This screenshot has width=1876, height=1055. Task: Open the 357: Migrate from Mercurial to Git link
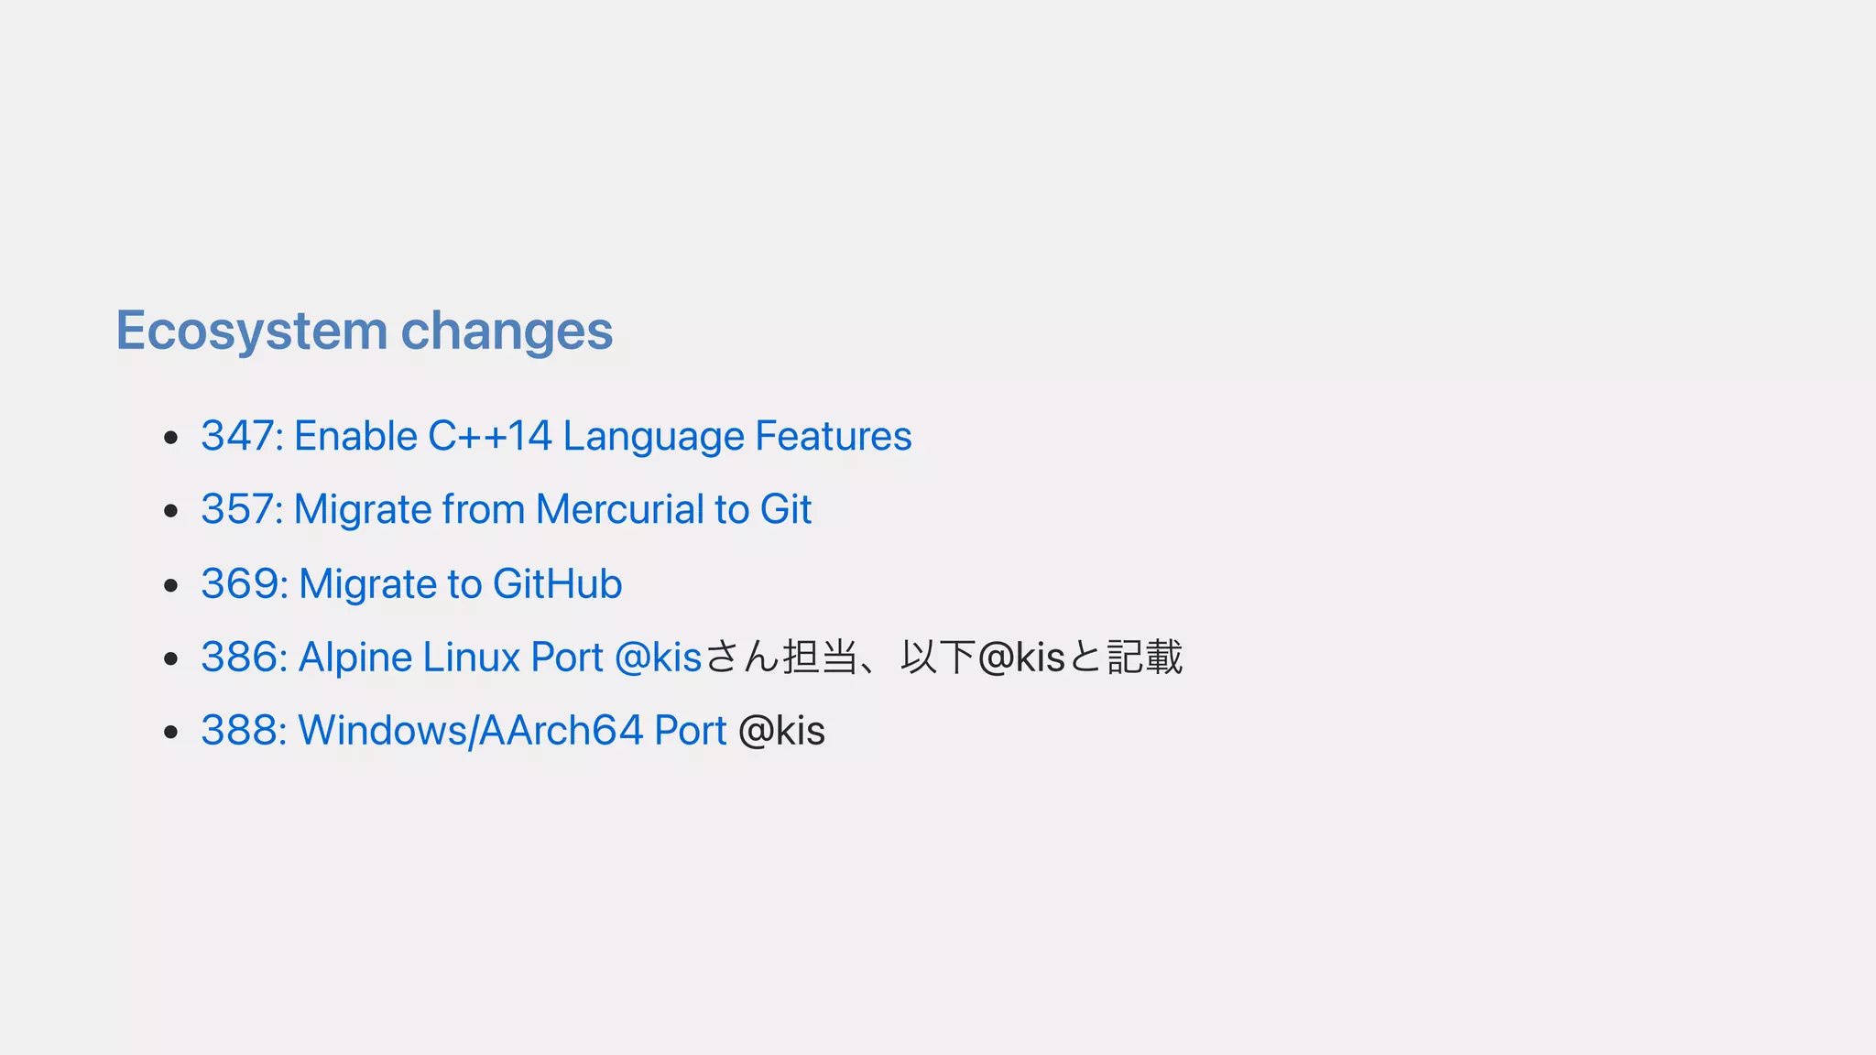[506, 510]
